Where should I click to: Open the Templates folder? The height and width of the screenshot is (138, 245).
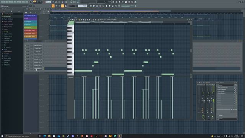coord(7,65)
